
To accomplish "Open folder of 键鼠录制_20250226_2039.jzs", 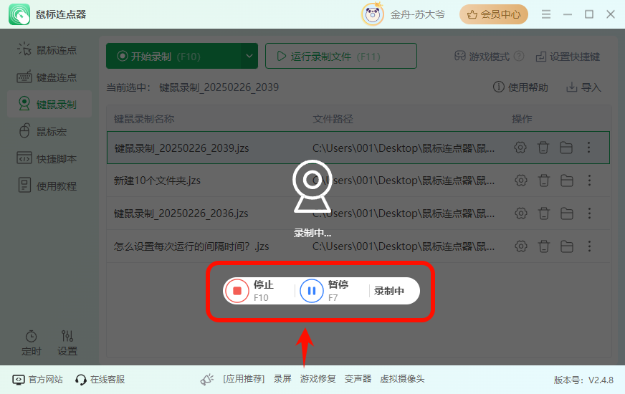I will 566,148.
